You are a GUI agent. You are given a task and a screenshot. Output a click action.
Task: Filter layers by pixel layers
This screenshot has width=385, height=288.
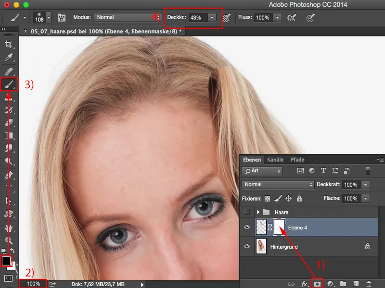[x=300, y=171]
